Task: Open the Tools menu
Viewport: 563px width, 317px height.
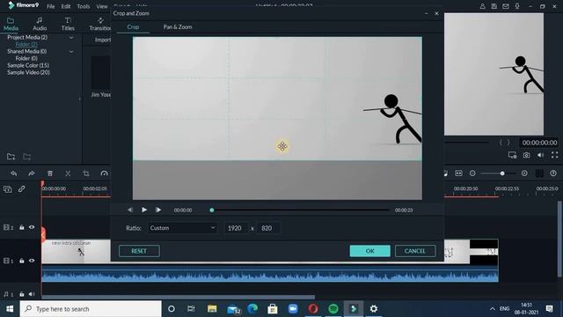Action: (x=84, y=6)
